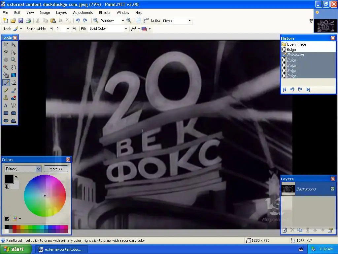This screenshot has width=338, height=254.
Task: Select the Rectangle shape tool
Action: coord(6,113)
